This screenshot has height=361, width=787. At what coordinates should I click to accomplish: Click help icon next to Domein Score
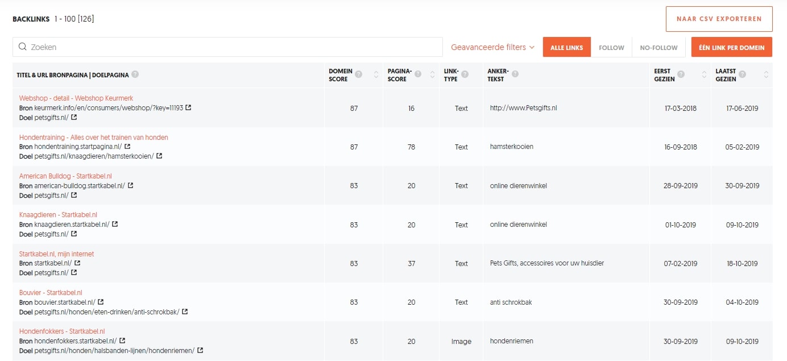pos(358,74)
